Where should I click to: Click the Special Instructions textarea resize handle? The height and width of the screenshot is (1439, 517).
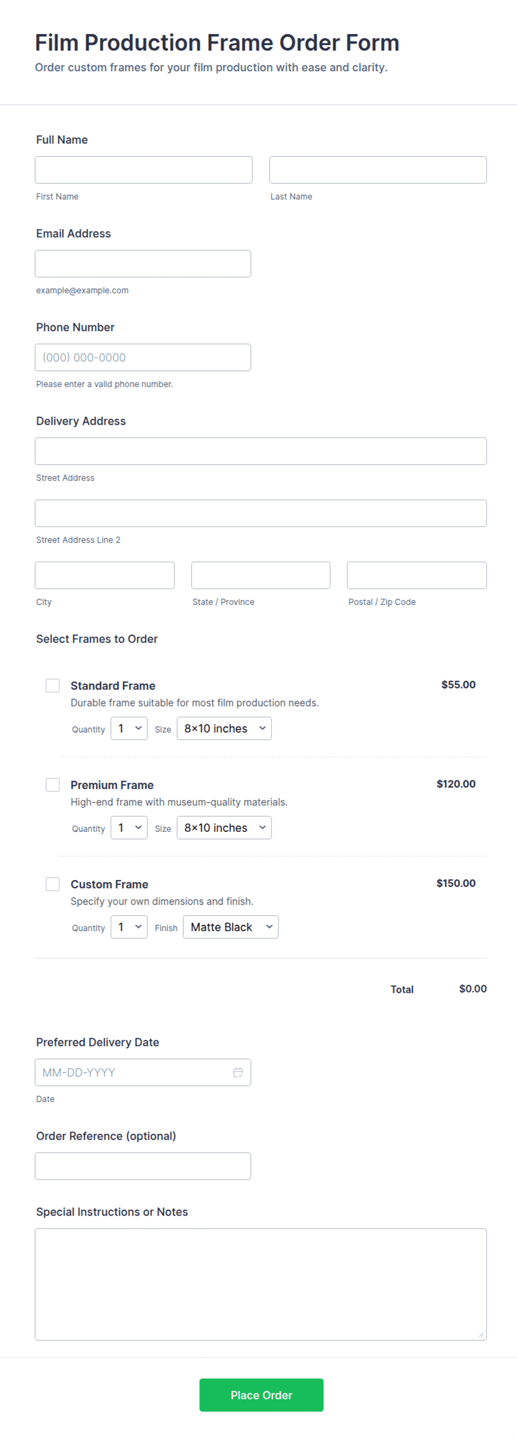pos(481,1334)
